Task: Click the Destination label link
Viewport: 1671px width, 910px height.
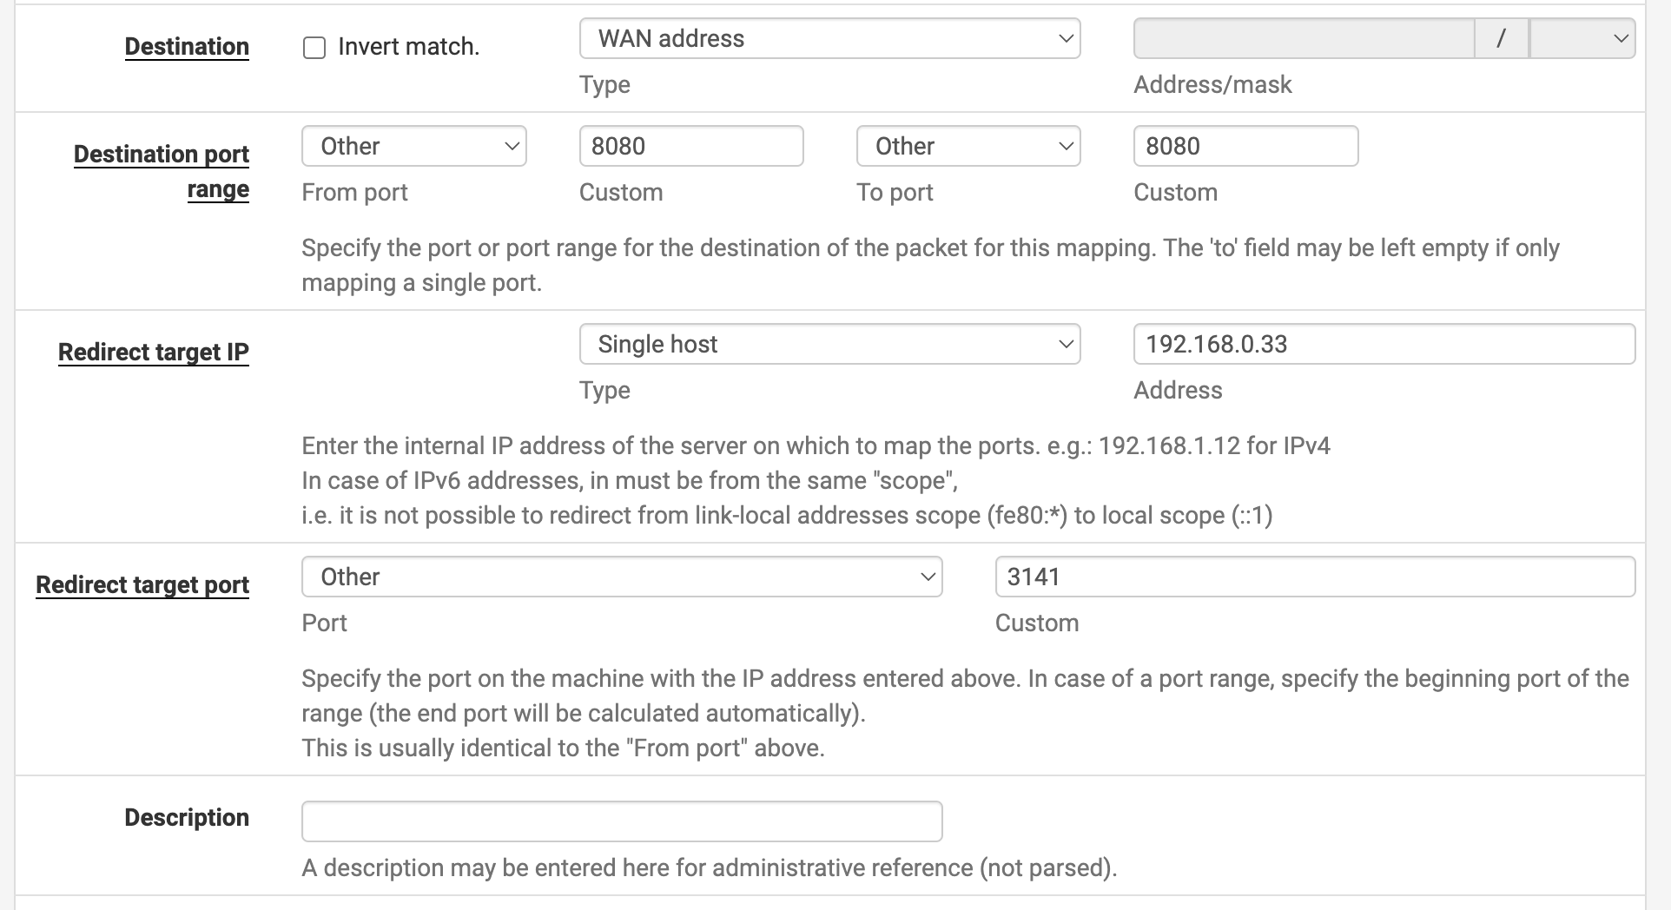Action: click(186, 47)
